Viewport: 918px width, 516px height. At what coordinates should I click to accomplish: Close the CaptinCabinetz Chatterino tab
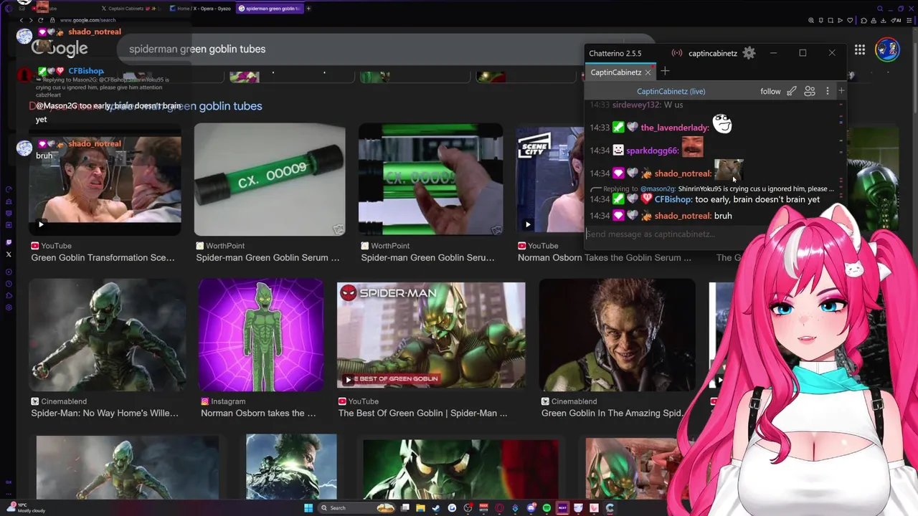pos(648,72)
